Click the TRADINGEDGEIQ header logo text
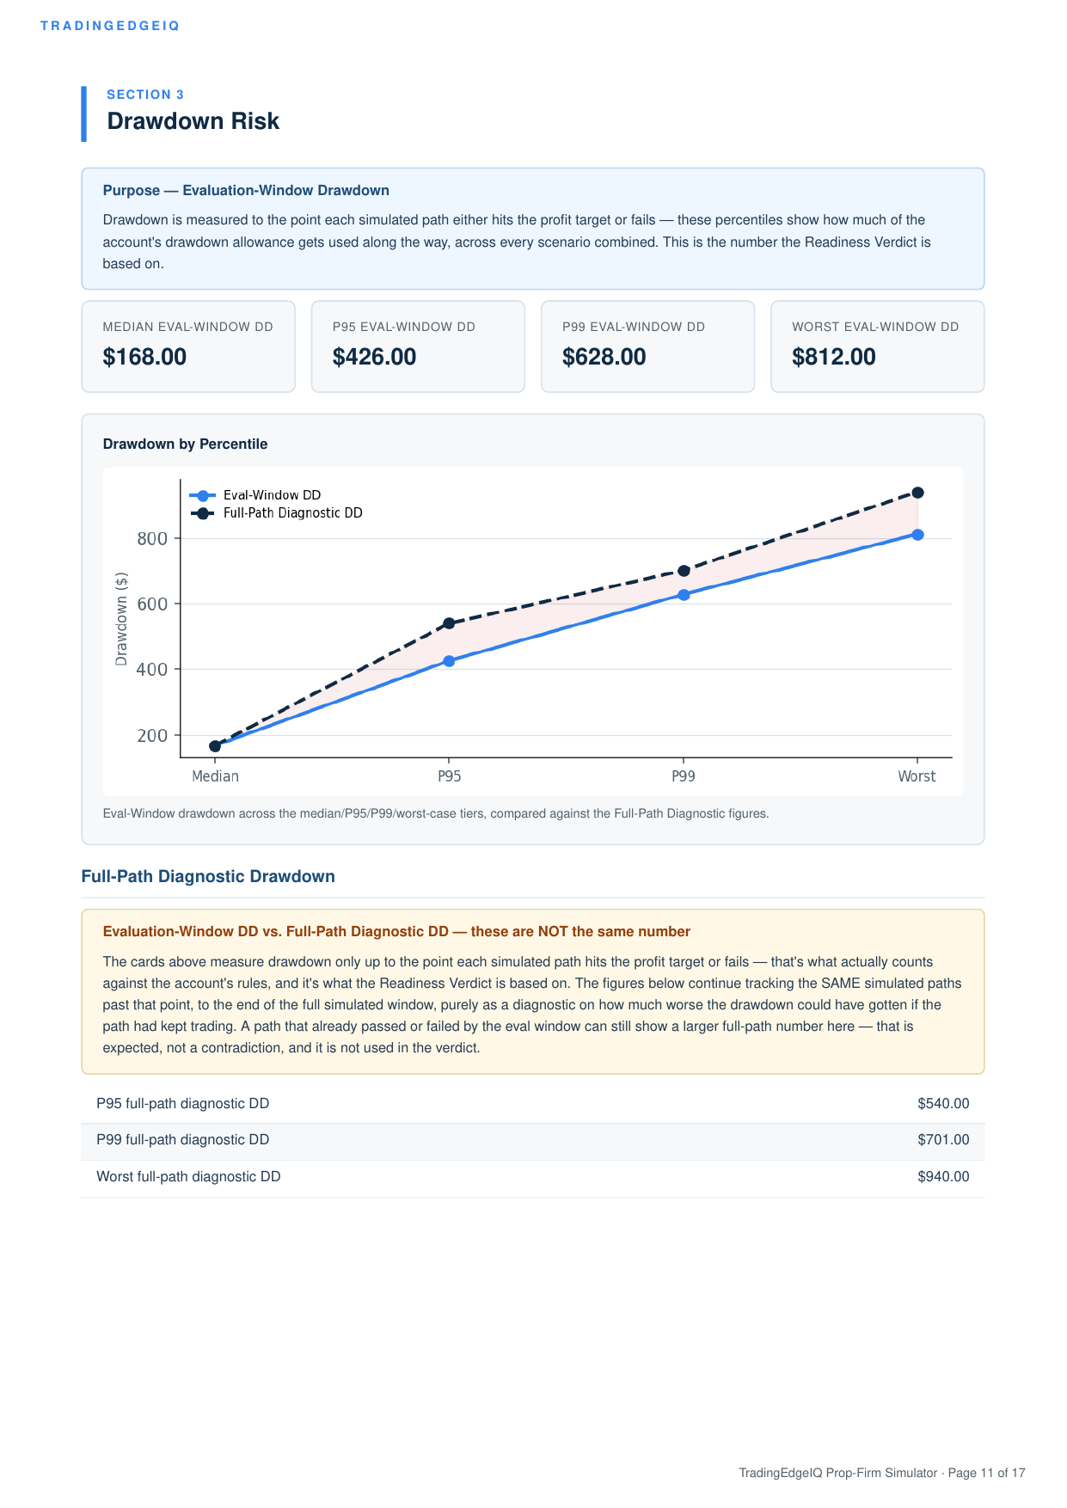This screenshot has width=1067, height=1508. click(x=110, y=26)
